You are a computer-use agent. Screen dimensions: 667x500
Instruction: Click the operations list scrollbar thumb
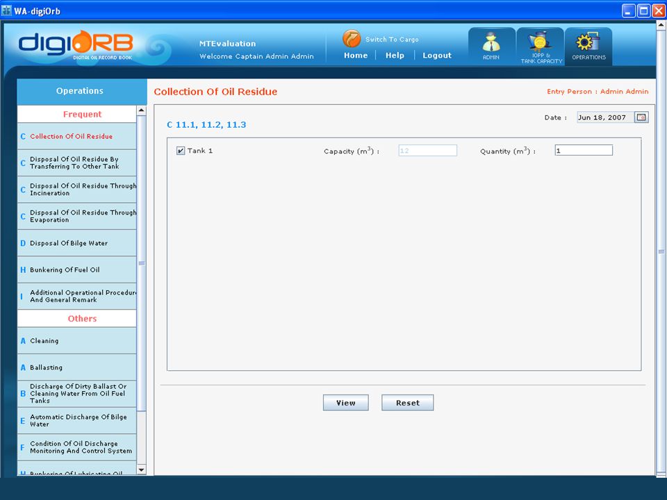click(142, 263)
